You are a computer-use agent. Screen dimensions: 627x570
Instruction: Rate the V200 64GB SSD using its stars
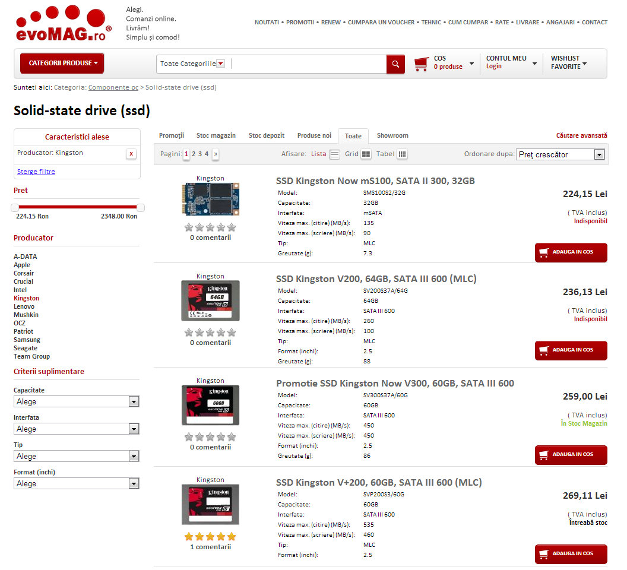coord(210,332)
